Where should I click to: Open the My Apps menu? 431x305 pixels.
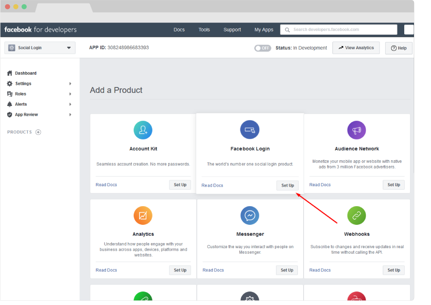(x=264, y=30)
